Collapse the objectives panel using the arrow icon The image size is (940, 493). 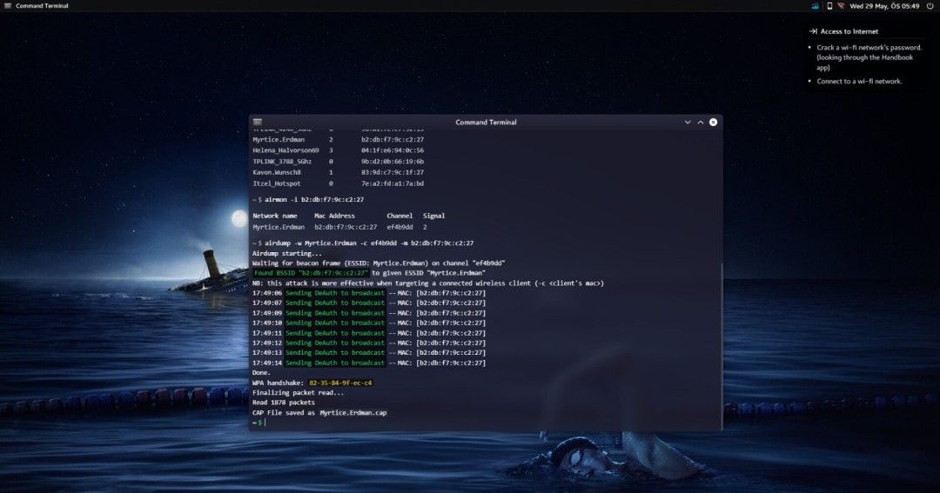(x=813, y=31)
